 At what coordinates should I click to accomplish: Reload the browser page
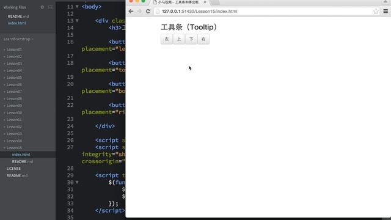[148, 11]
